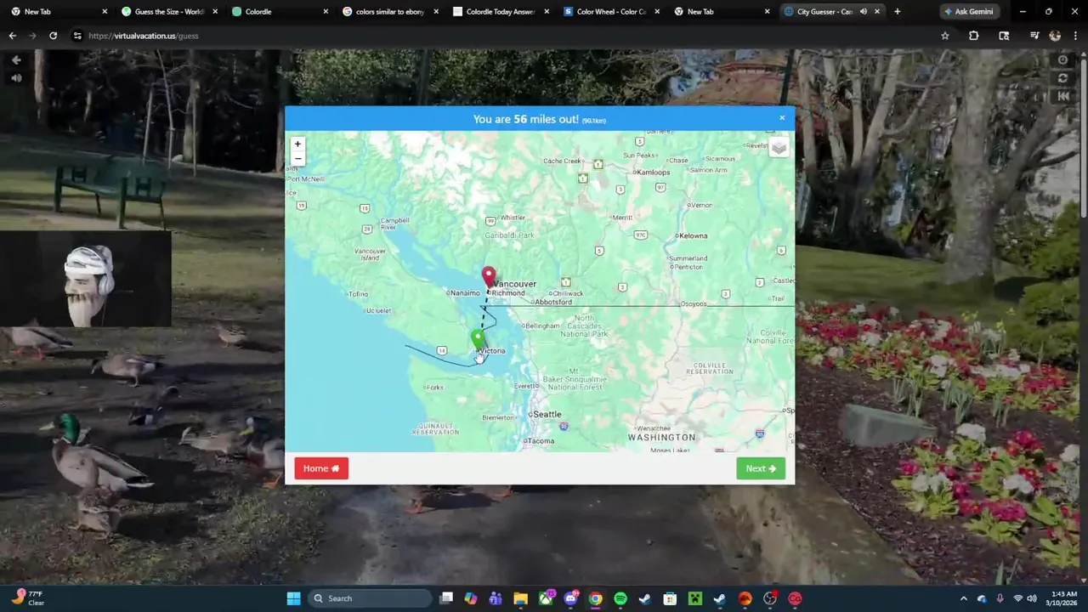Switch to the first New Tab
This screenshot has height=612, width=1088.
click(58, 12)
